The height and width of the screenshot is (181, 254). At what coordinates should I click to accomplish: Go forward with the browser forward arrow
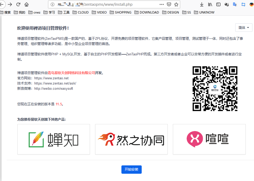click(10, 4)
